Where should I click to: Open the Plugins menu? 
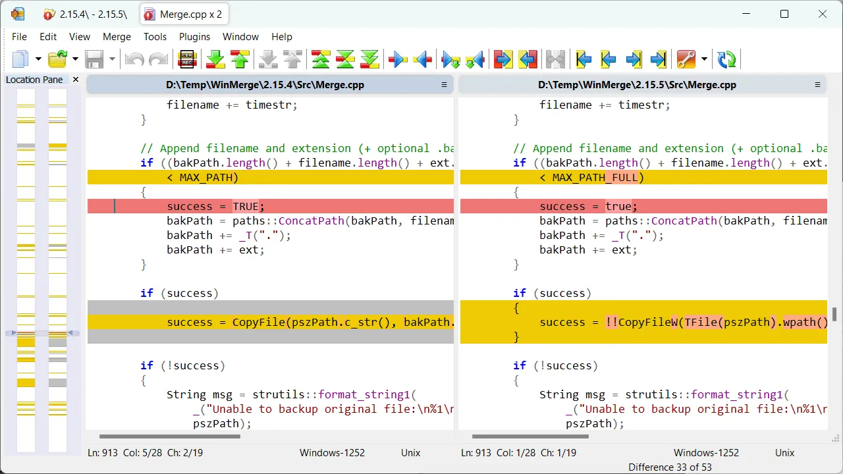pyautogui.click(x=194, y=37)
